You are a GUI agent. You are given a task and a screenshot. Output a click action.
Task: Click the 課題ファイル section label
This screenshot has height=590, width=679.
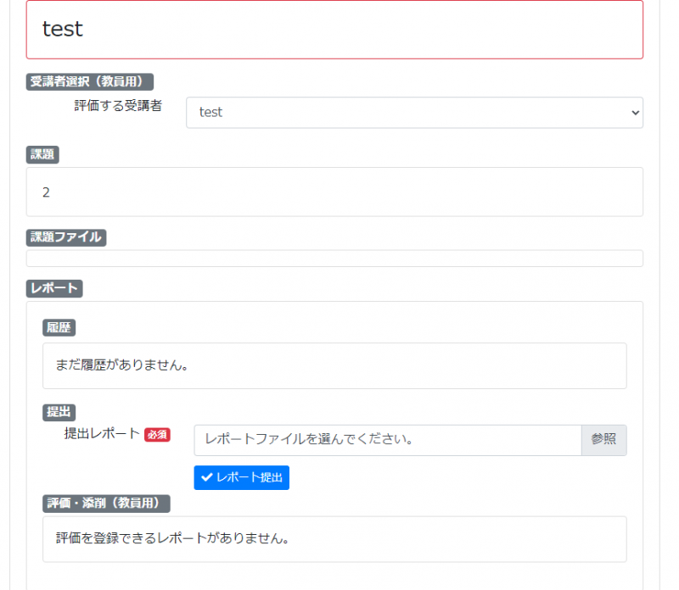66,237
